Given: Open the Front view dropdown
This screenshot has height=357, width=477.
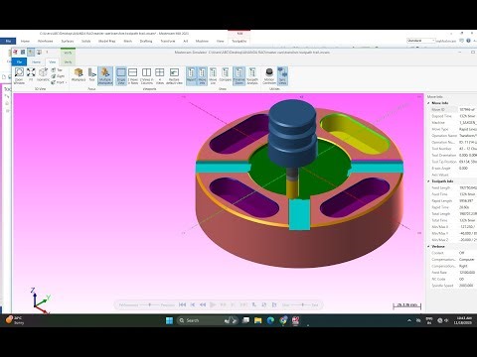Looking at the screenshot, I should coord(59,82).
